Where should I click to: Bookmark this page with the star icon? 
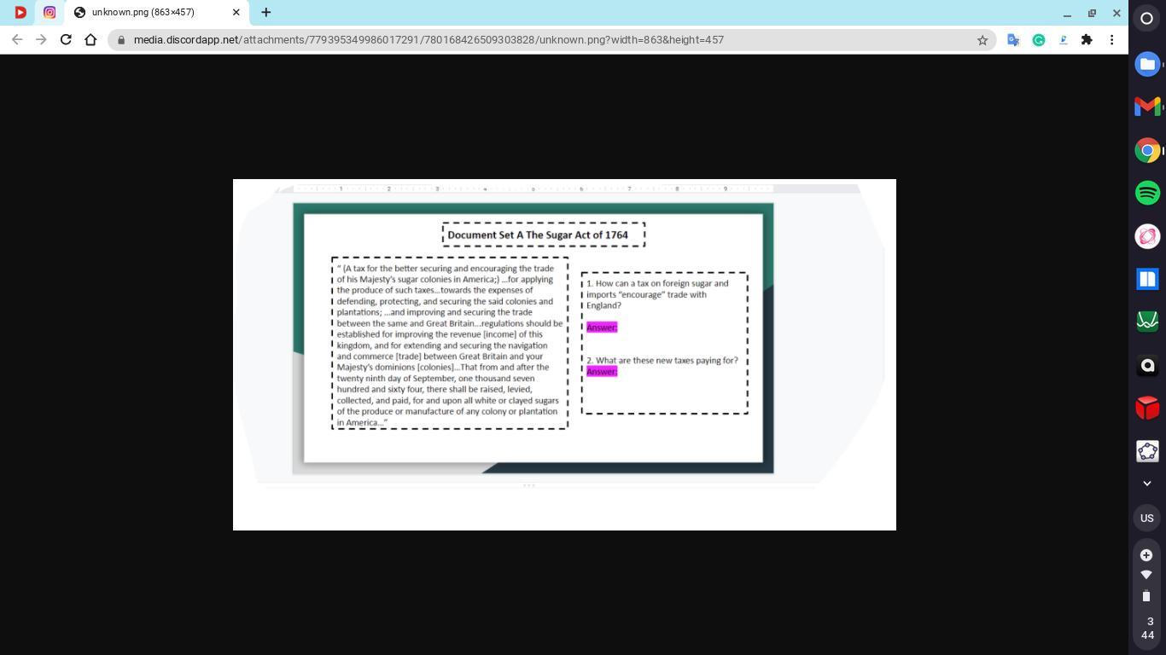[x=982, y=40]
